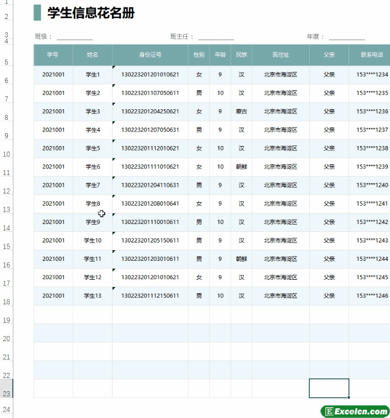Select the cell containing 学生8

click(92, 203)
